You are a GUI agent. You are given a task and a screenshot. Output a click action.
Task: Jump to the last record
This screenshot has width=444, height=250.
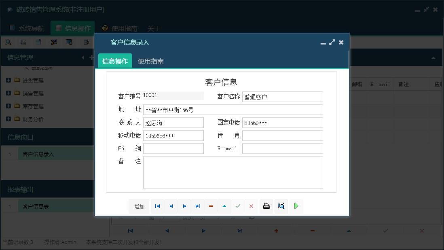pos(198,206)
